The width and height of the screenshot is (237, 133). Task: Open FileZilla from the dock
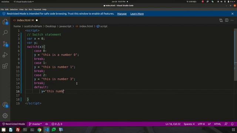point(18,130)
